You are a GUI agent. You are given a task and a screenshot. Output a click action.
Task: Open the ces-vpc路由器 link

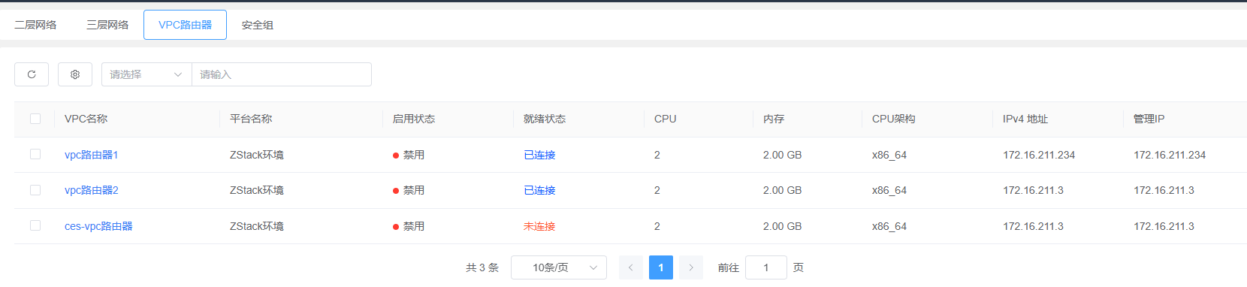click(98, 226)
